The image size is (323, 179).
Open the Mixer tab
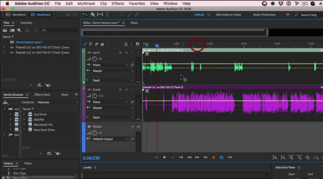tap(134, 23)
